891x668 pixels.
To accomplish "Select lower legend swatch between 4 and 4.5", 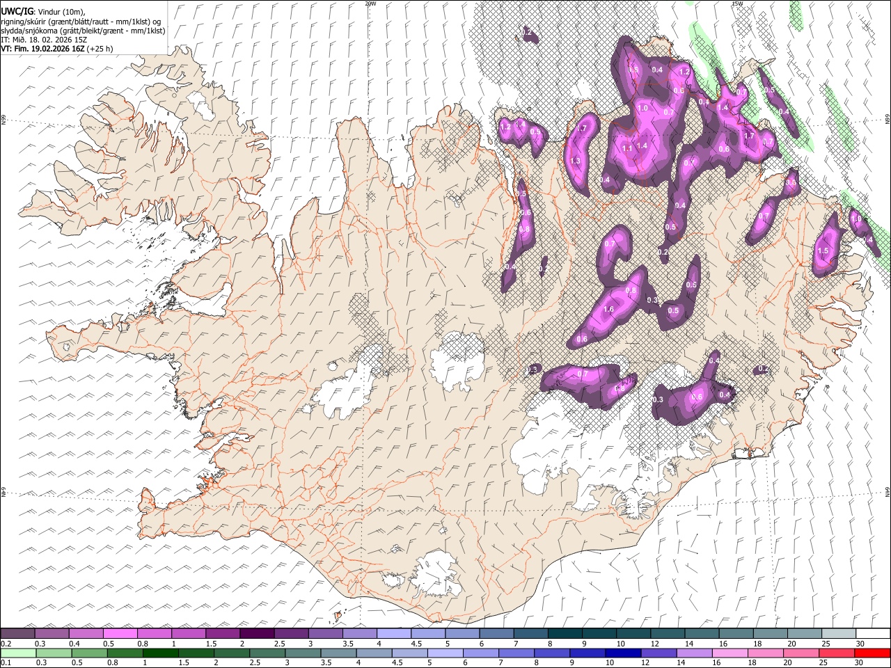I will (374, 653).
